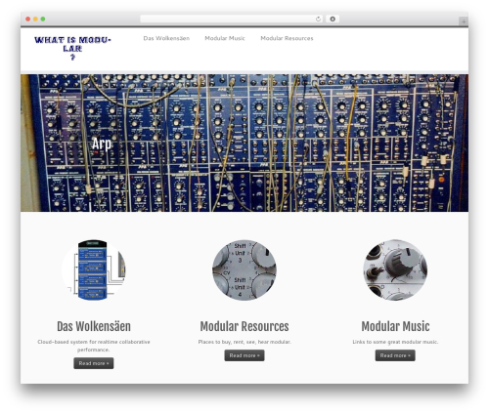
Task: Open the Das Wolkensäen menu item
Action: pos(166,38)
